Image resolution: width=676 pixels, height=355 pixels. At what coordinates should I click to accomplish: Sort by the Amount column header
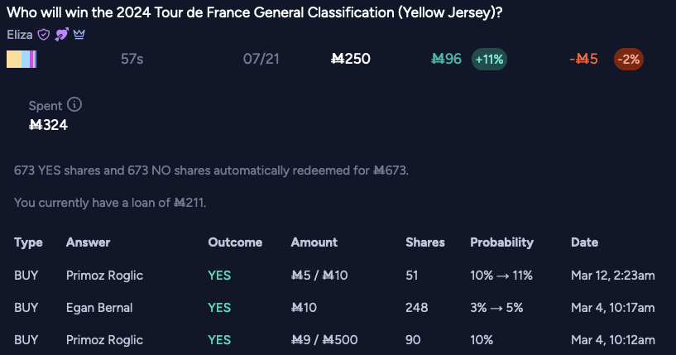point(314,242)
